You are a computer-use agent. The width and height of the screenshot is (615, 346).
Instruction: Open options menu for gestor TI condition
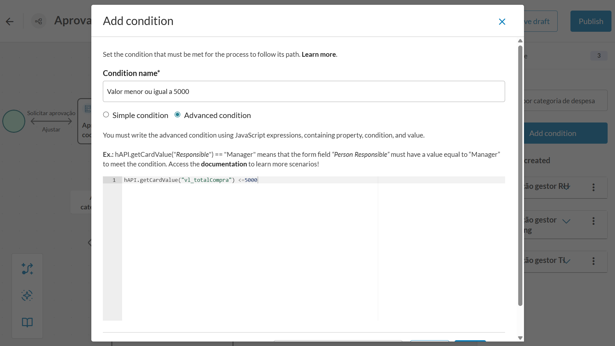click(x=594, y=261)
